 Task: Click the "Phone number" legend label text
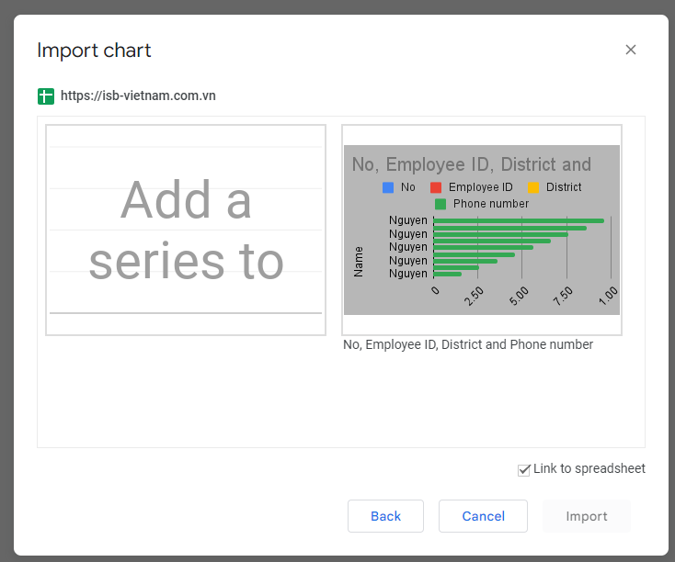pos(491,204)
